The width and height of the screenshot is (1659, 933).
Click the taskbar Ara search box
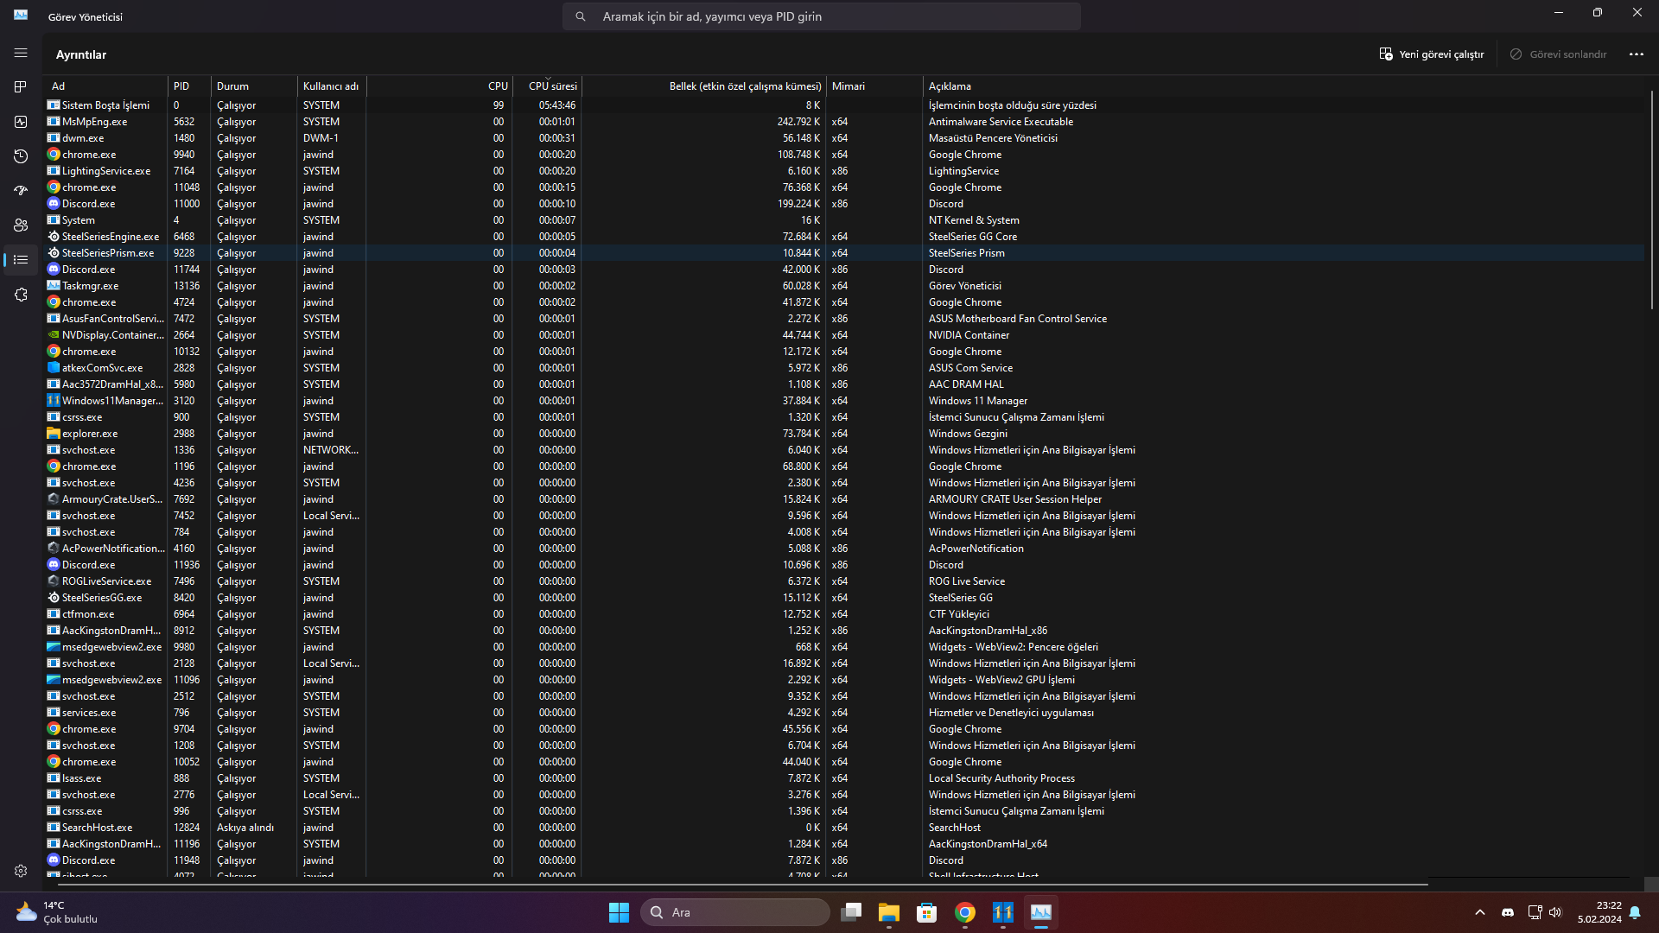click(x=735, y=912)
